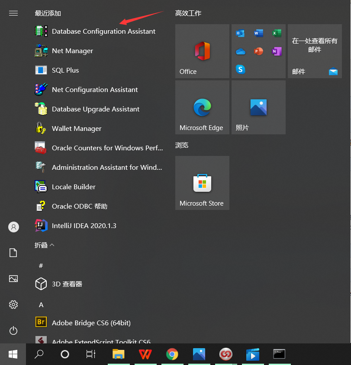
Task: Open the 邮件 mail tile
Action: point(315,51)
